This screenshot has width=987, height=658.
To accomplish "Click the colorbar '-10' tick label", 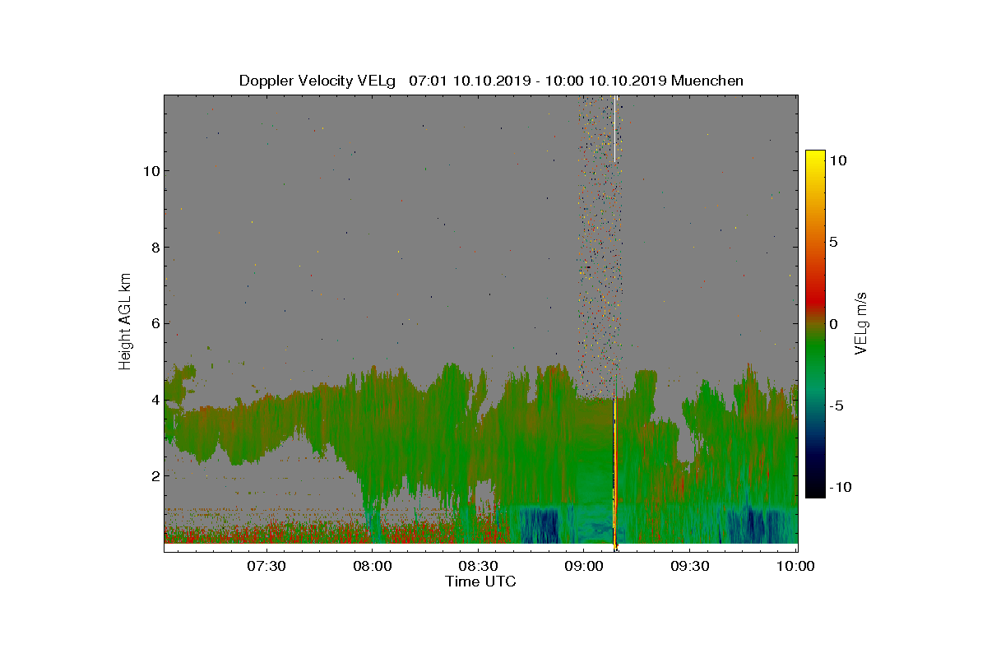I will click(x=839, y=487).
